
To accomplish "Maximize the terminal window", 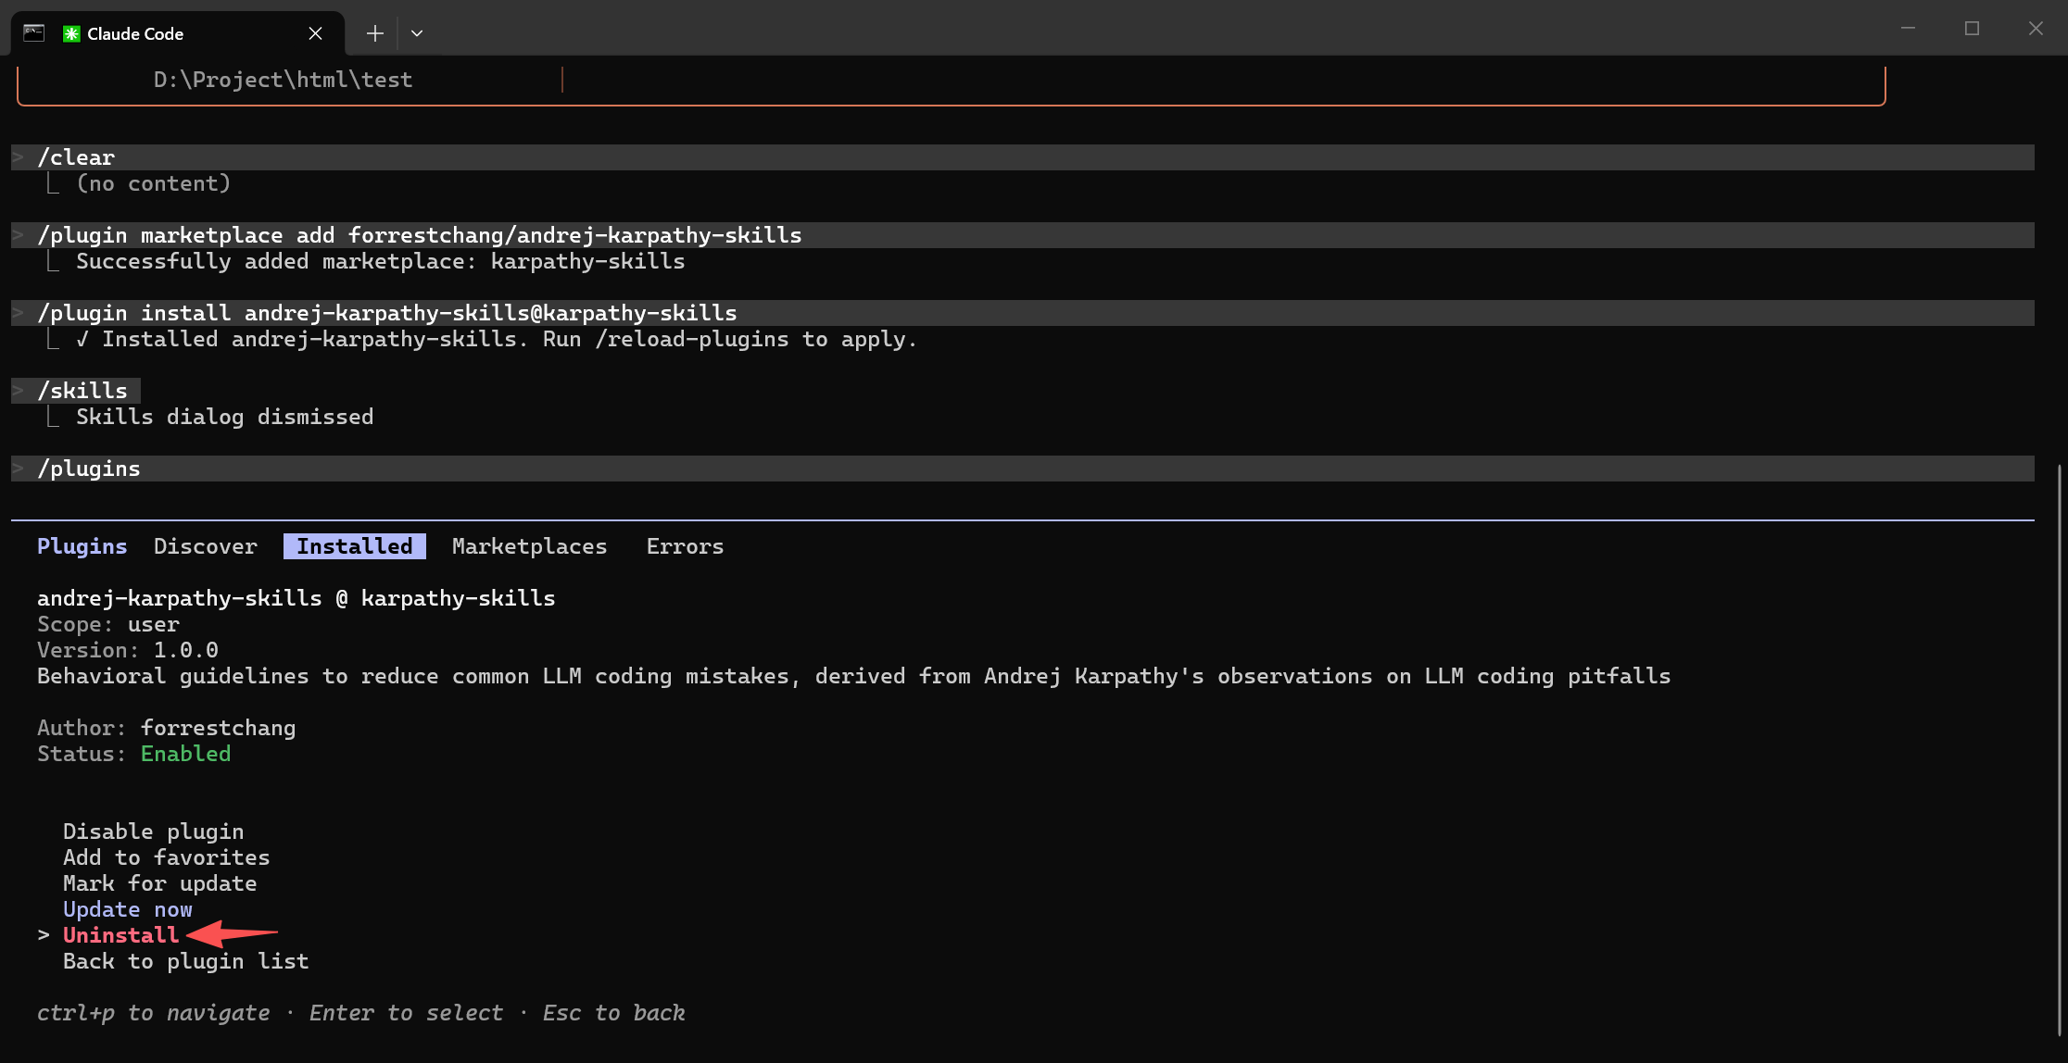I will click(x=1972, y=29).
